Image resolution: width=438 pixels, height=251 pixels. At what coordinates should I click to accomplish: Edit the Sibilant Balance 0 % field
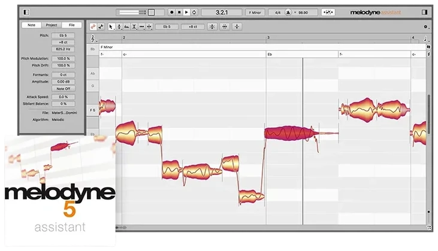tap(63, 104)
